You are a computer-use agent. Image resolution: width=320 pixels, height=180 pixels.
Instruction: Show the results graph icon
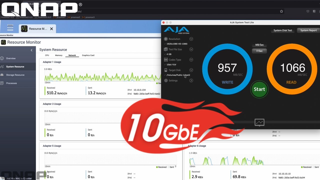pyautogui.click(x=259, y=122)
